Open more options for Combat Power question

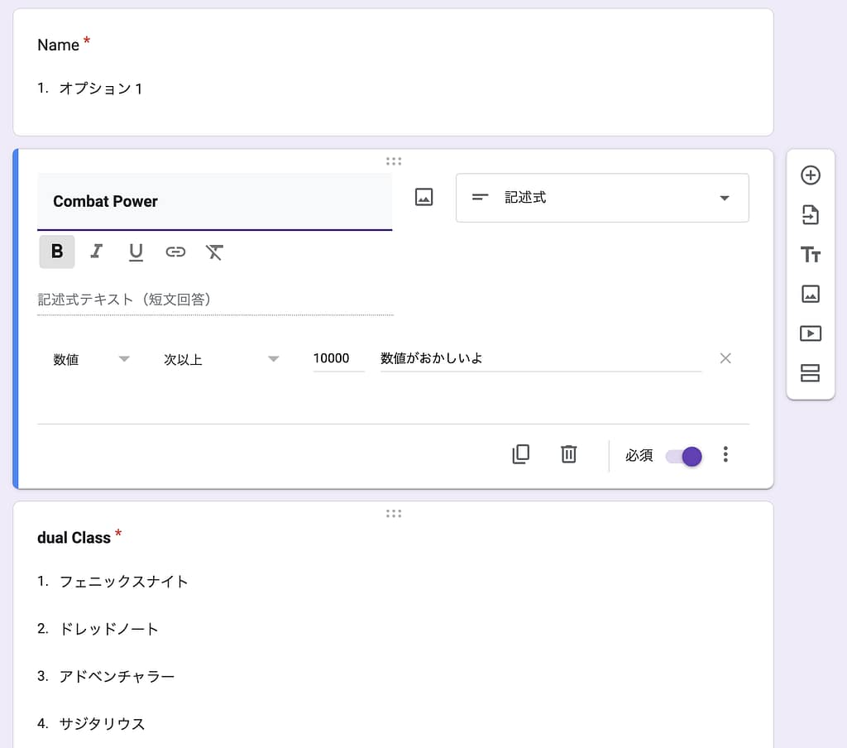(x=725, y=454)
